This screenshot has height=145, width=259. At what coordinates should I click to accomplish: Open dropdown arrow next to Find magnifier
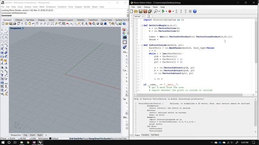159,12
